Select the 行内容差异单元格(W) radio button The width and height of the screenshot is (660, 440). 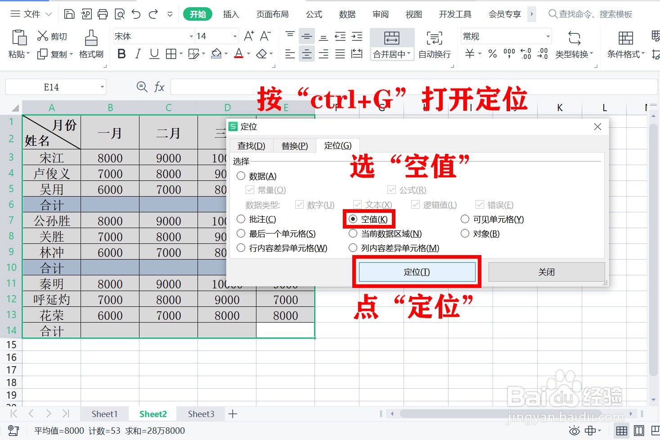241,248
